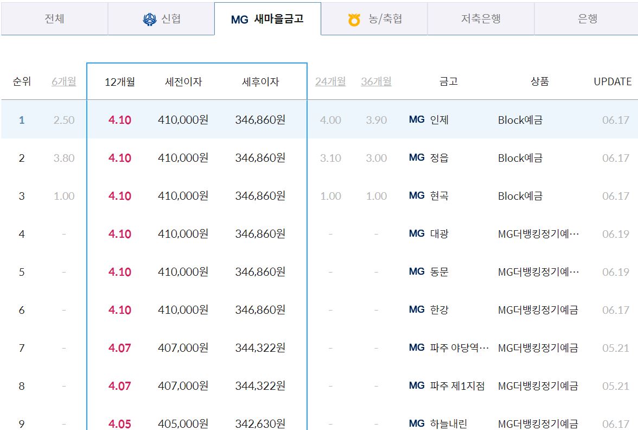
Task: Click 405,000원 pre-tax interest in rank 9 row
Action: (183, 423)
